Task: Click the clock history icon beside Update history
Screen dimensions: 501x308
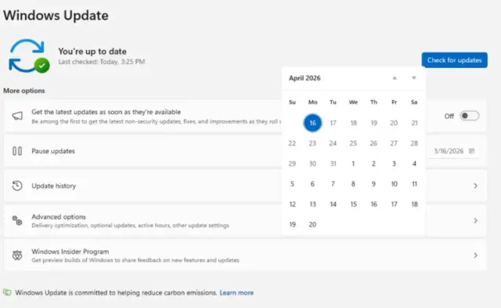Action: [x=17, y=186]
